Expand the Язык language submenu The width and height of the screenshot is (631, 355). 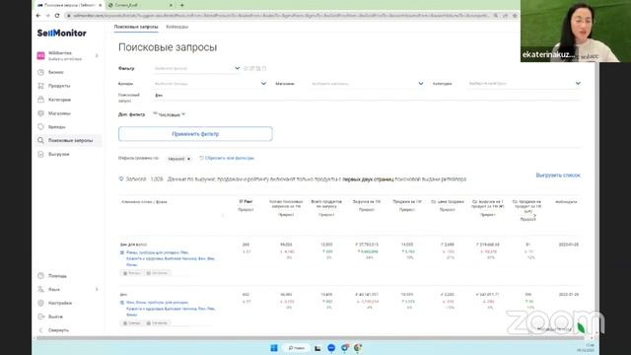tap(97, 289)
